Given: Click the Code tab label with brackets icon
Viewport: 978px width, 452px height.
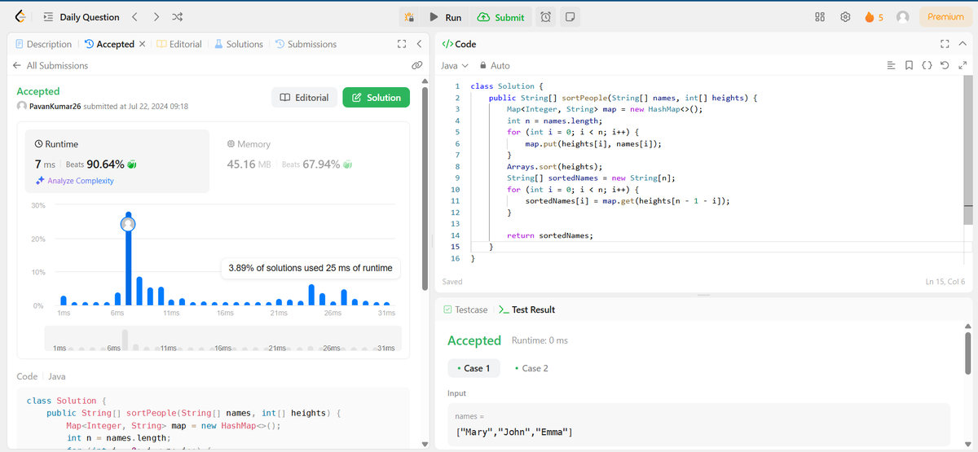Looking at the screenshot, I should tap(459, 44).
